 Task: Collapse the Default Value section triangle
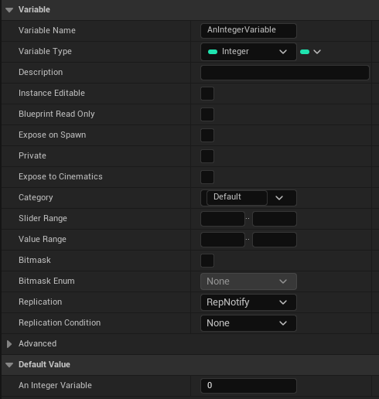9,365
